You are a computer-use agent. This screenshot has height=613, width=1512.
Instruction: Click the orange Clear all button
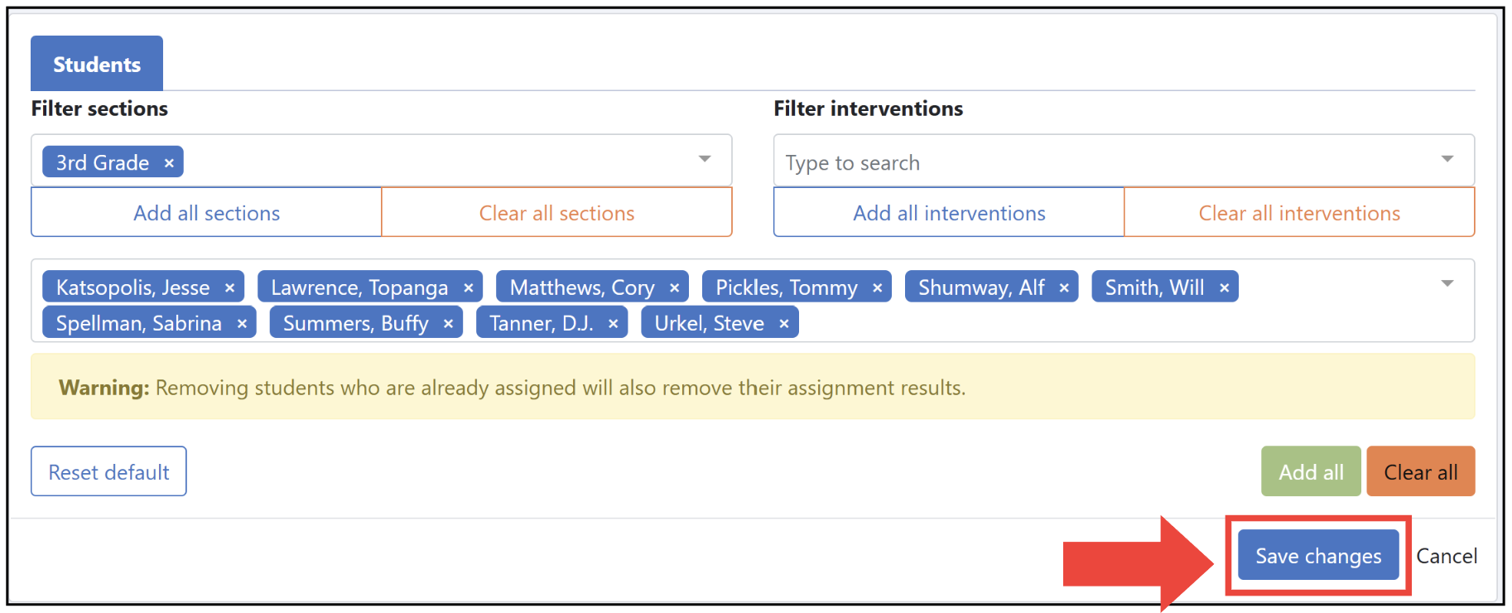pos(1421,471)
